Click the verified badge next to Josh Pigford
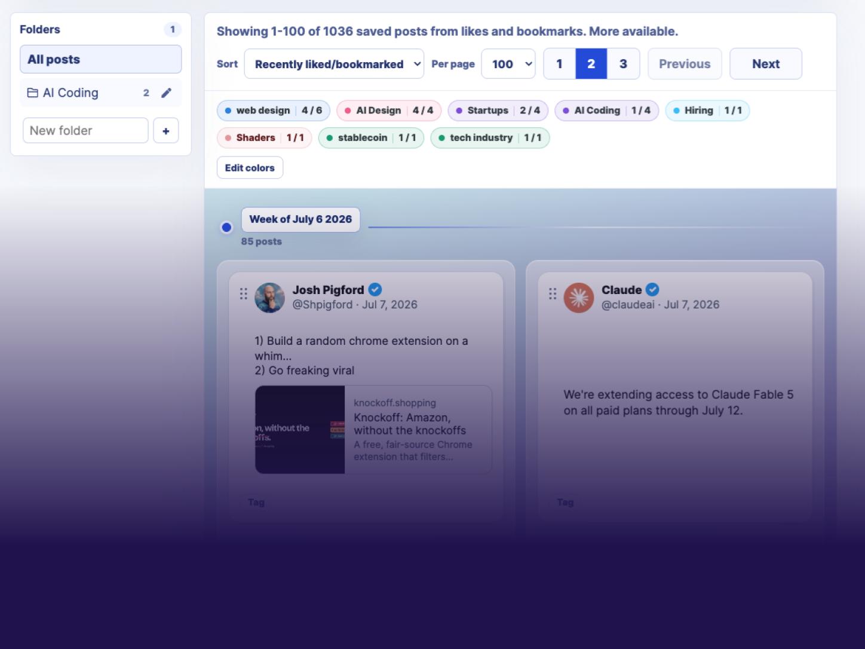 [x=375, y=290]
